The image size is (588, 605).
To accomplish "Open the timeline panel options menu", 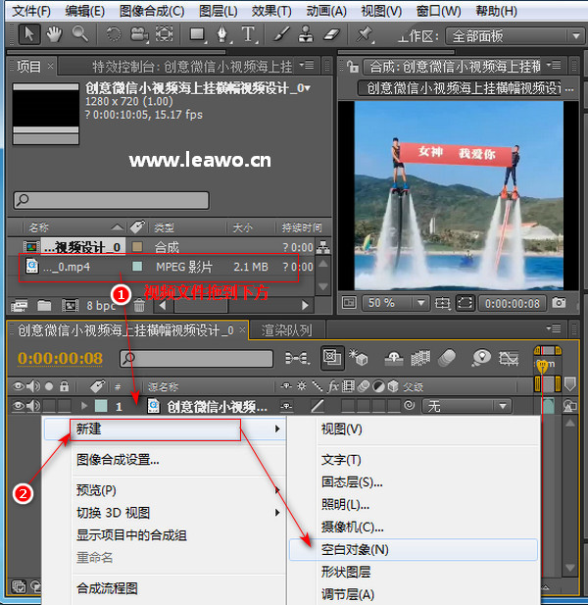I will coord(554,329).
